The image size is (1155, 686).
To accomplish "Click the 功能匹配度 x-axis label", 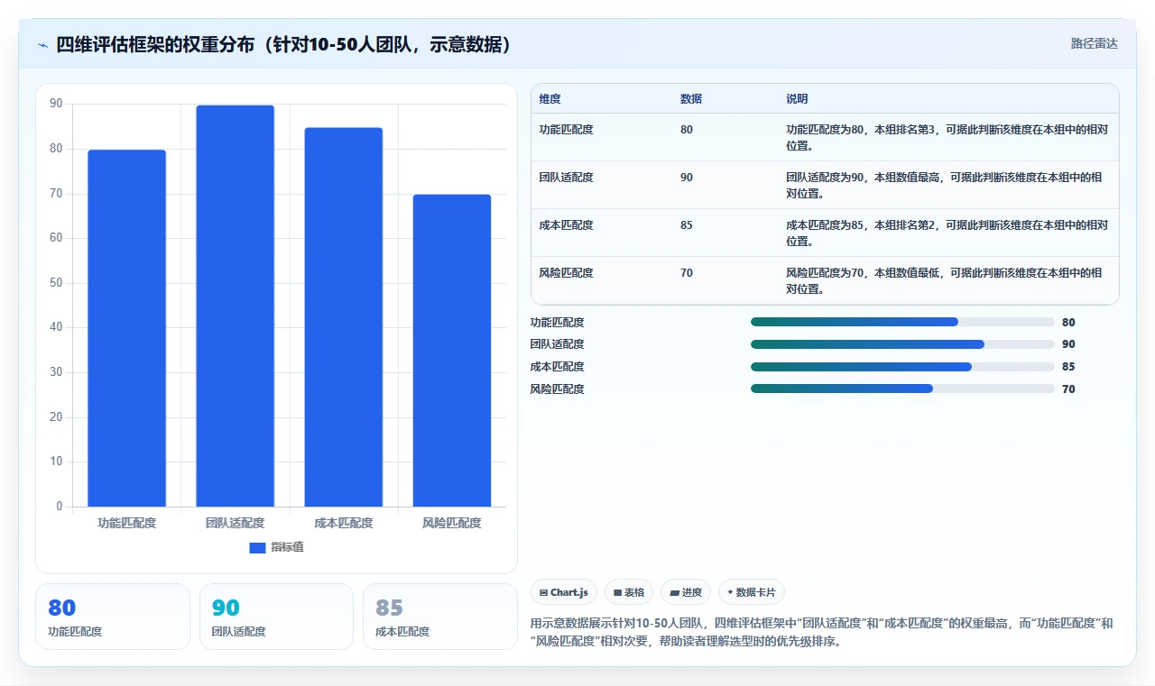I will [126, 524].
